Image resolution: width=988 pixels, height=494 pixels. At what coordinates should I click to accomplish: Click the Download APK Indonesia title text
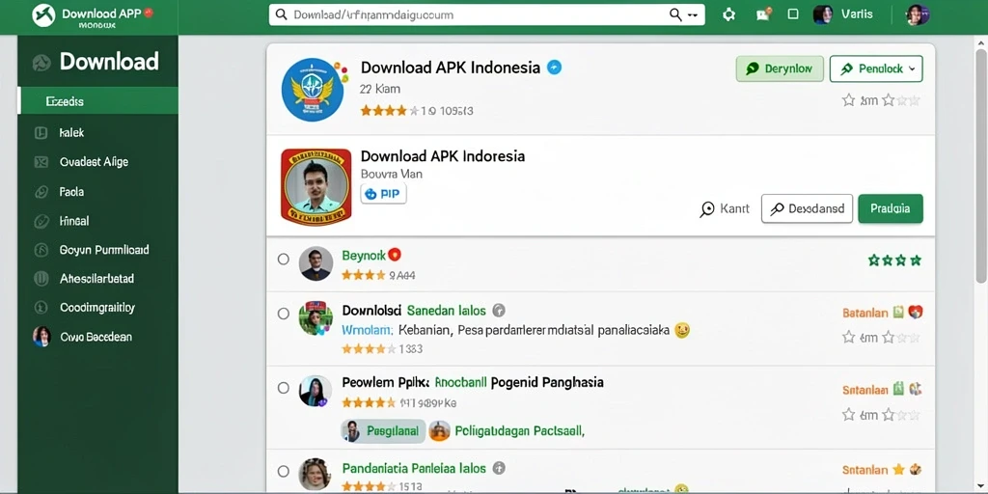pos(451,68)
